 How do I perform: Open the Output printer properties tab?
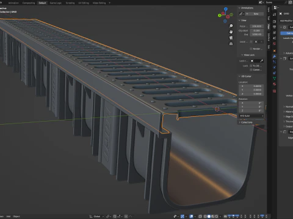[275, 27]
